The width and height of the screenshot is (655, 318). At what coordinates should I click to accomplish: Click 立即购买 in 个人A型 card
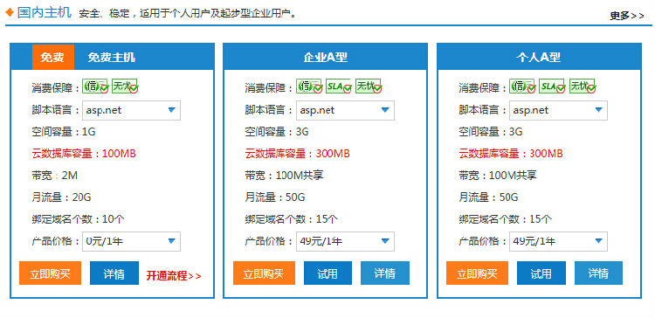(x=477, y=273)
